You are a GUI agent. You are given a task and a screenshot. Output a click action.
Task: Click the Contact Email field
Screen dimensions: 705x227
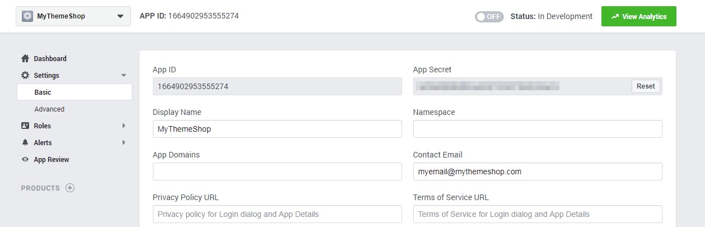pos(537,172)
